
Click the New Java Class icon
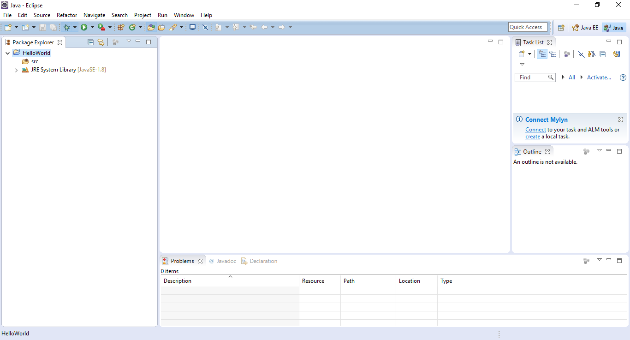(132, 27)
